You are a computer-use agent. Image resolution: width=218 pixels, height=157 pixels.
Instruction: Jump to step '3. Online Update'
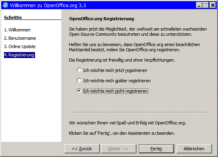pyautogui.click(x=20, y=47)
